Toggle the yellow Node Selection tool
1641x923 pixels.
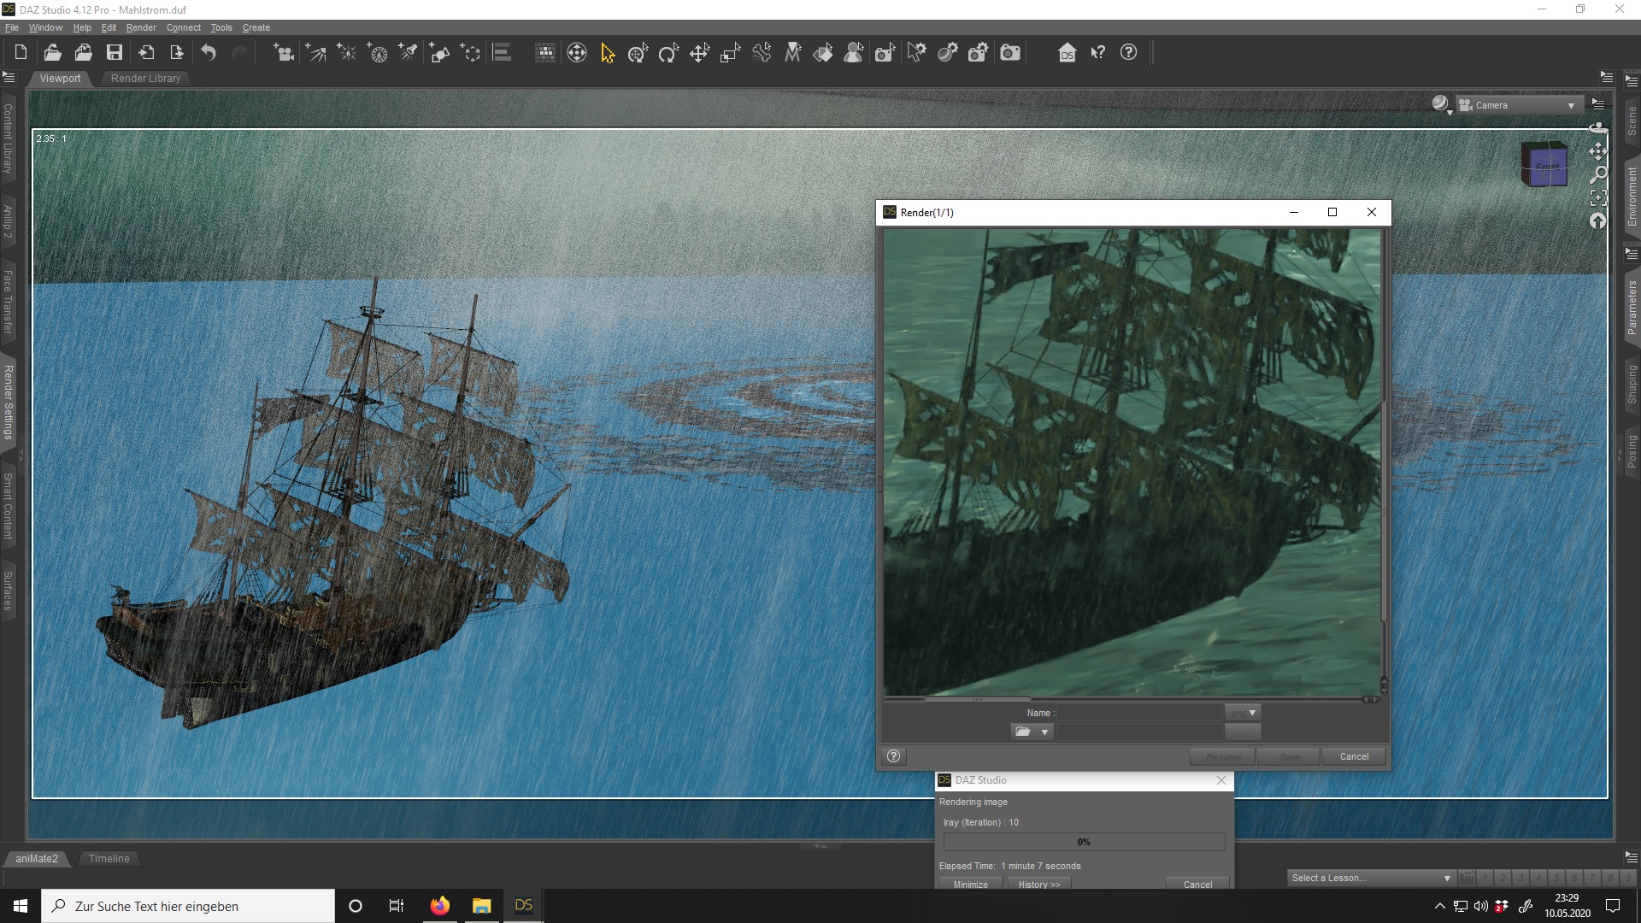608,53
